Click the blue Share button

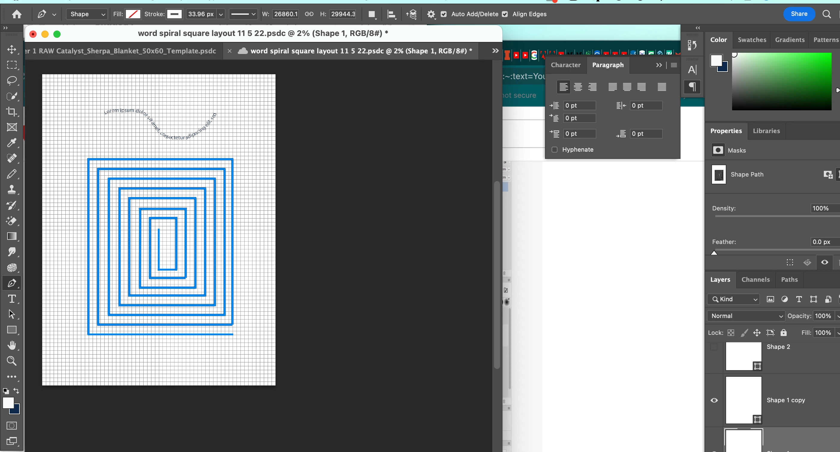(799, 14)
